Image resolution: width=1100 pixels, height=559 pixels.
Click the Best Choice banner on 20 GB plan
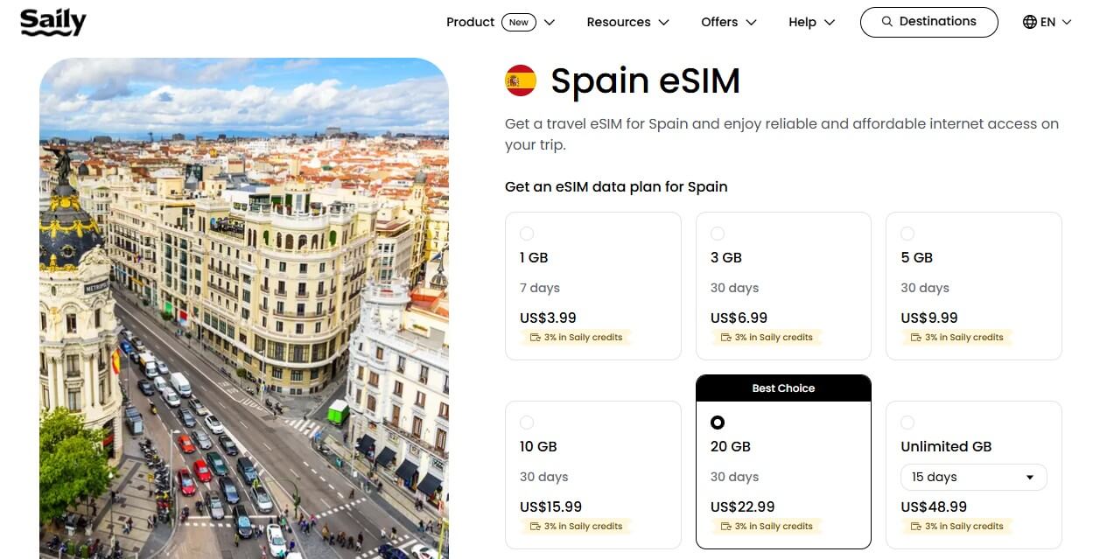click(x=783, y=388)
